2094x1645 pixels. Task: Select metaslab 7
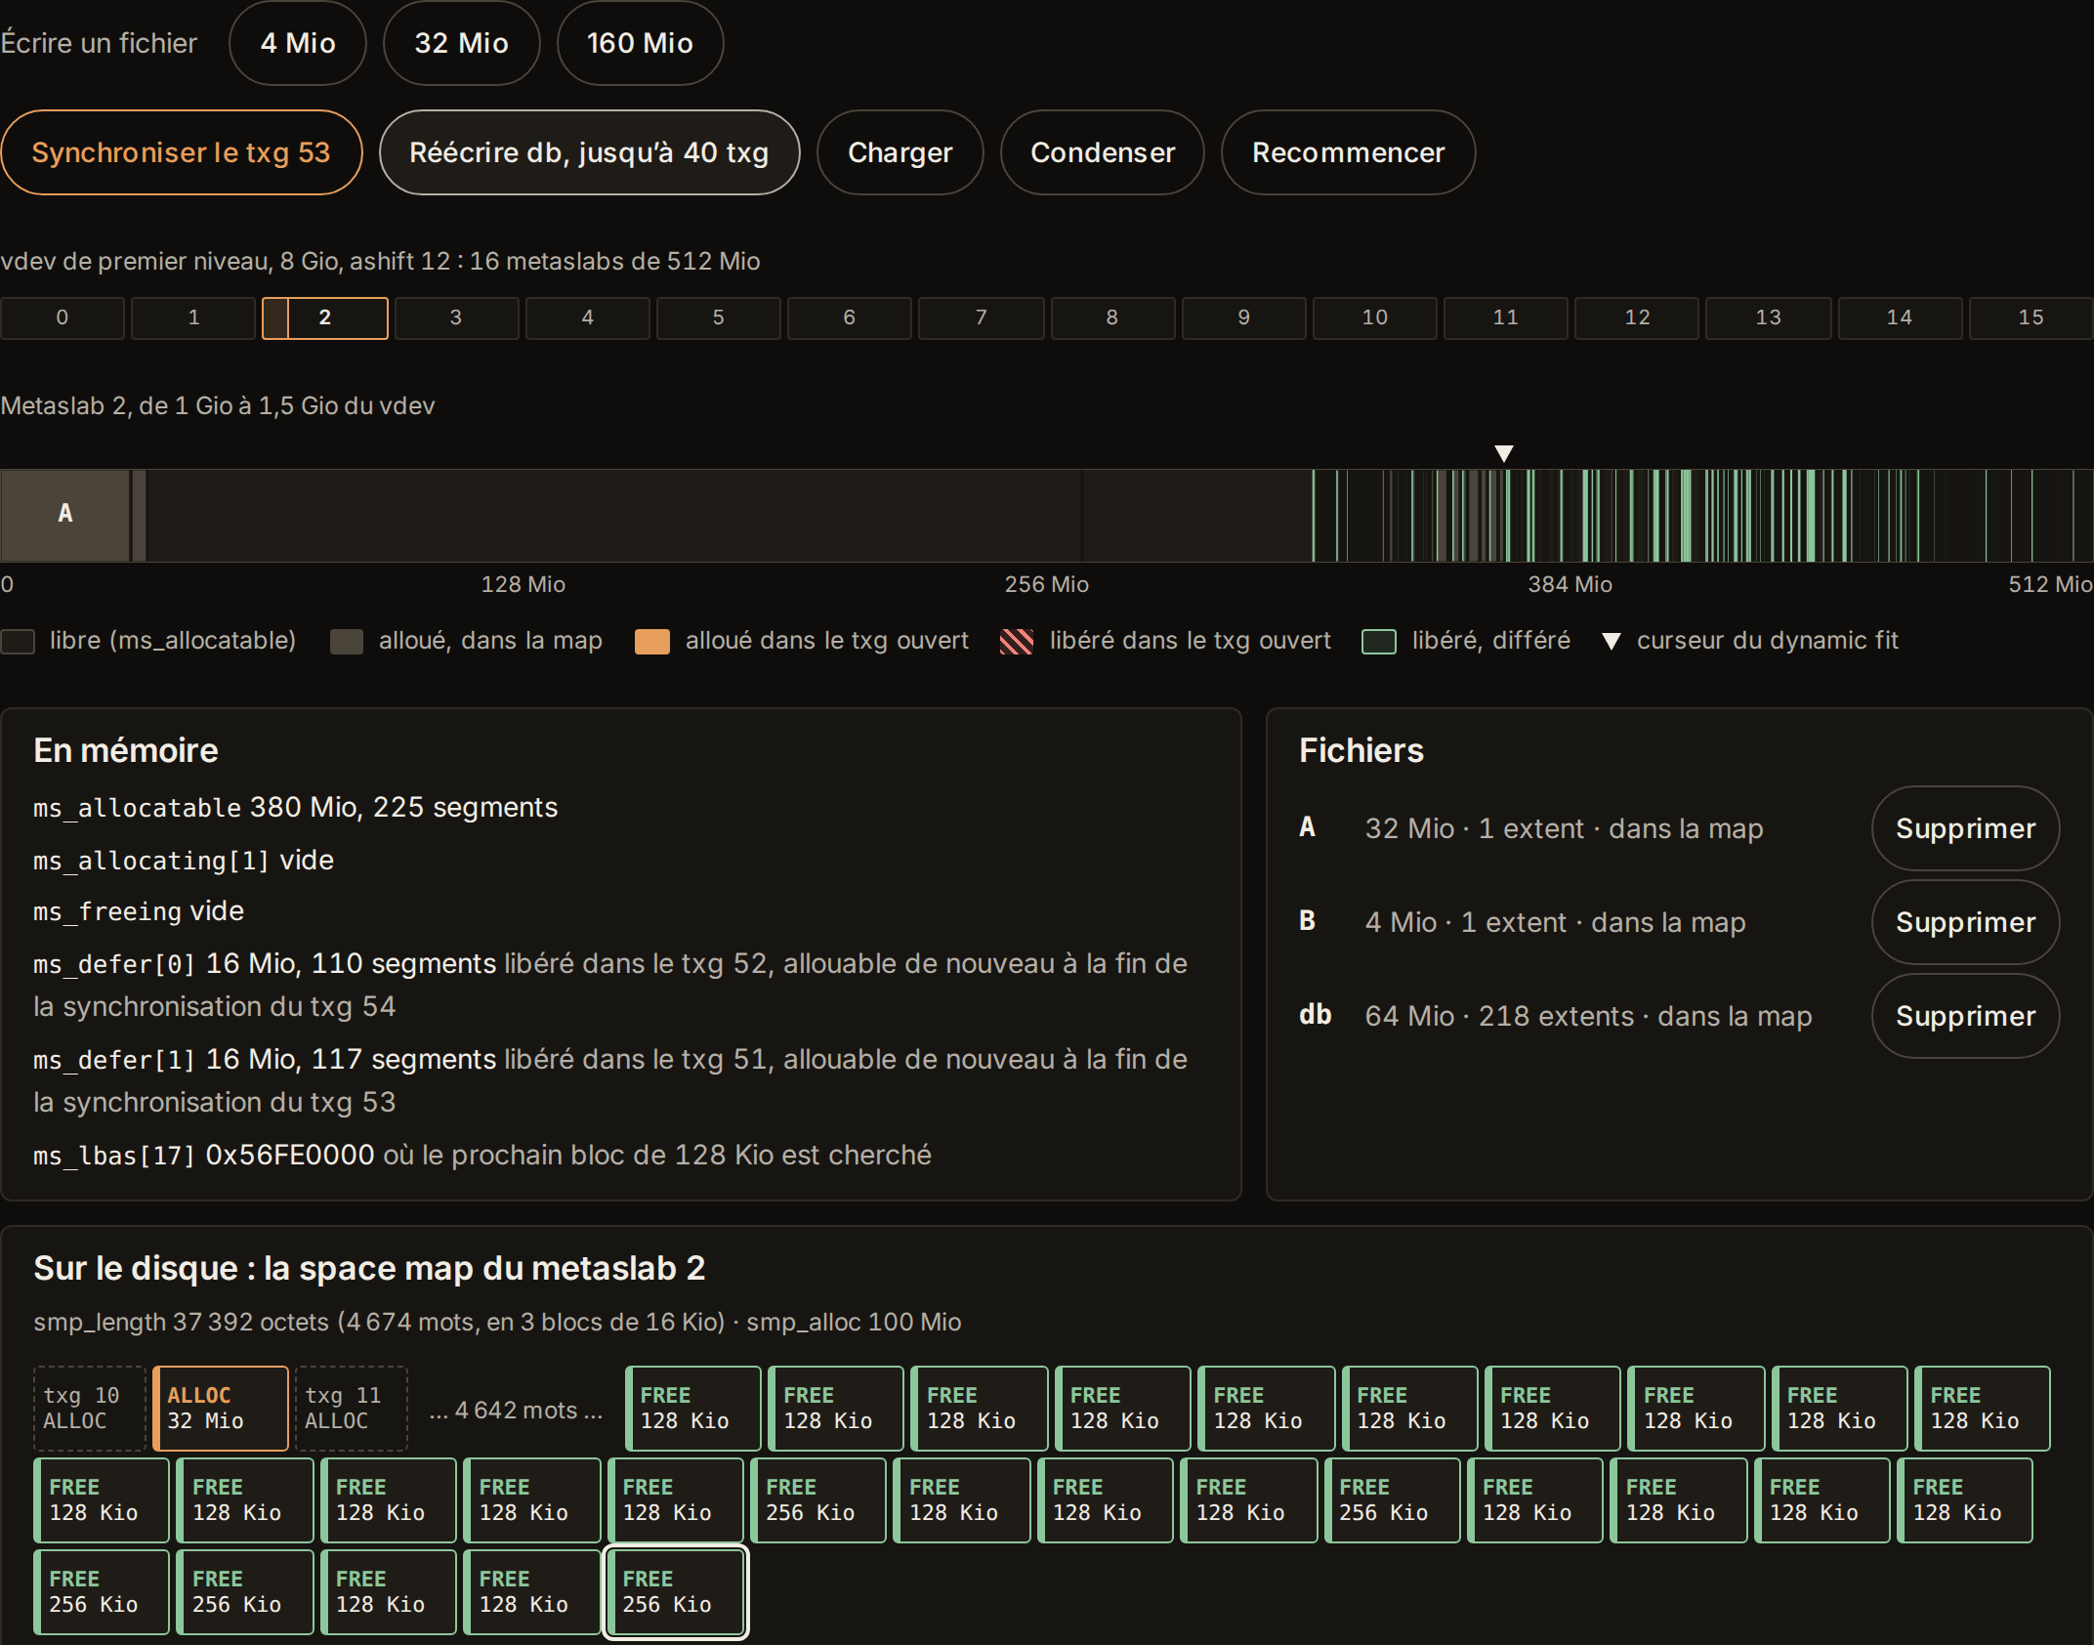[x=982, y=317]
